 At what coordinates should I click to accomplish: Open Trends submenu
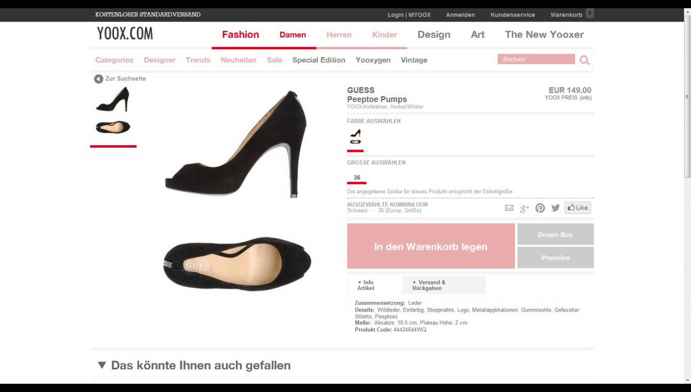pos(198,60)
